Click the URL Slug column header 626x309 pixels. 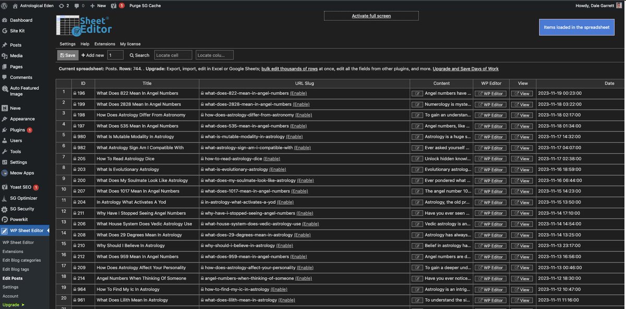tap(305, 83)
